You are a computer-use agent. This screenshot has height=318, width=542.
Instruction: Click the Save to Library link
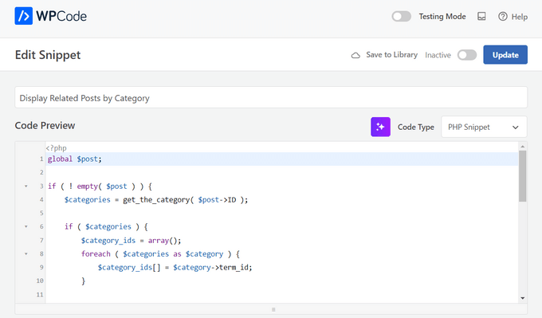391,55
